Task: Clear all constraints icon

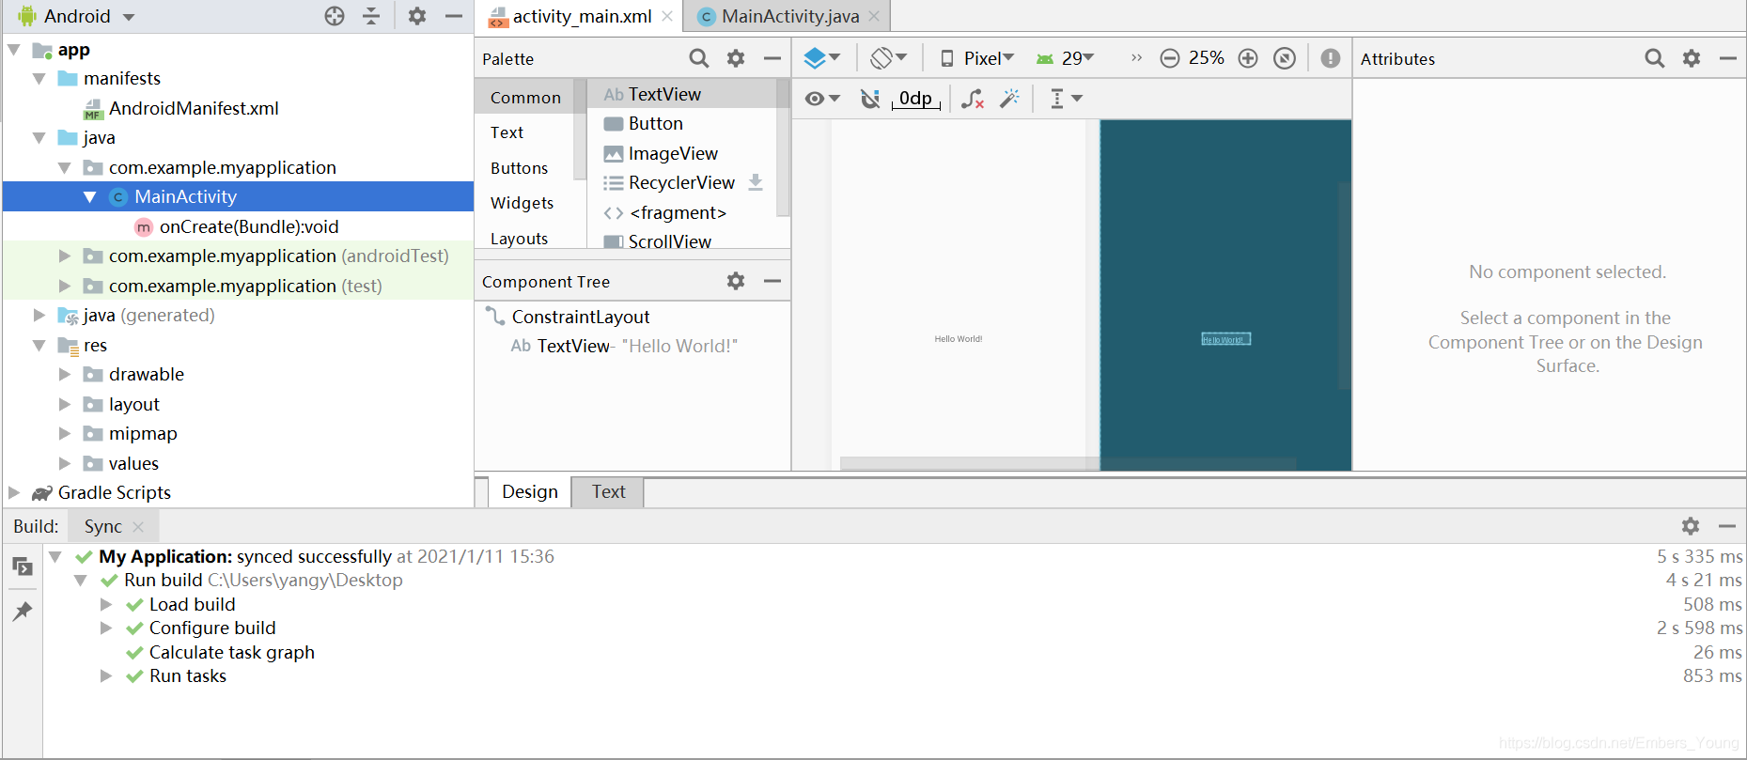Action: pyautogui.click(x=973, y=99)
